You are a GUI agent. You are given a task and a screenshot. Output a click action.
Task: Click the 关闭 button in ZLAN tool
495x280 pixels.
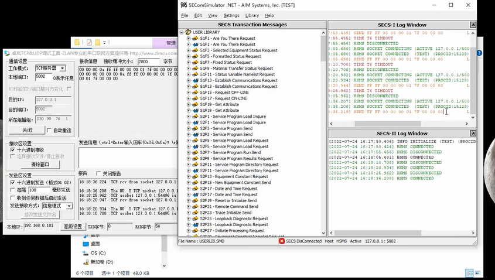pyautogui.click(x=27, y=130)
